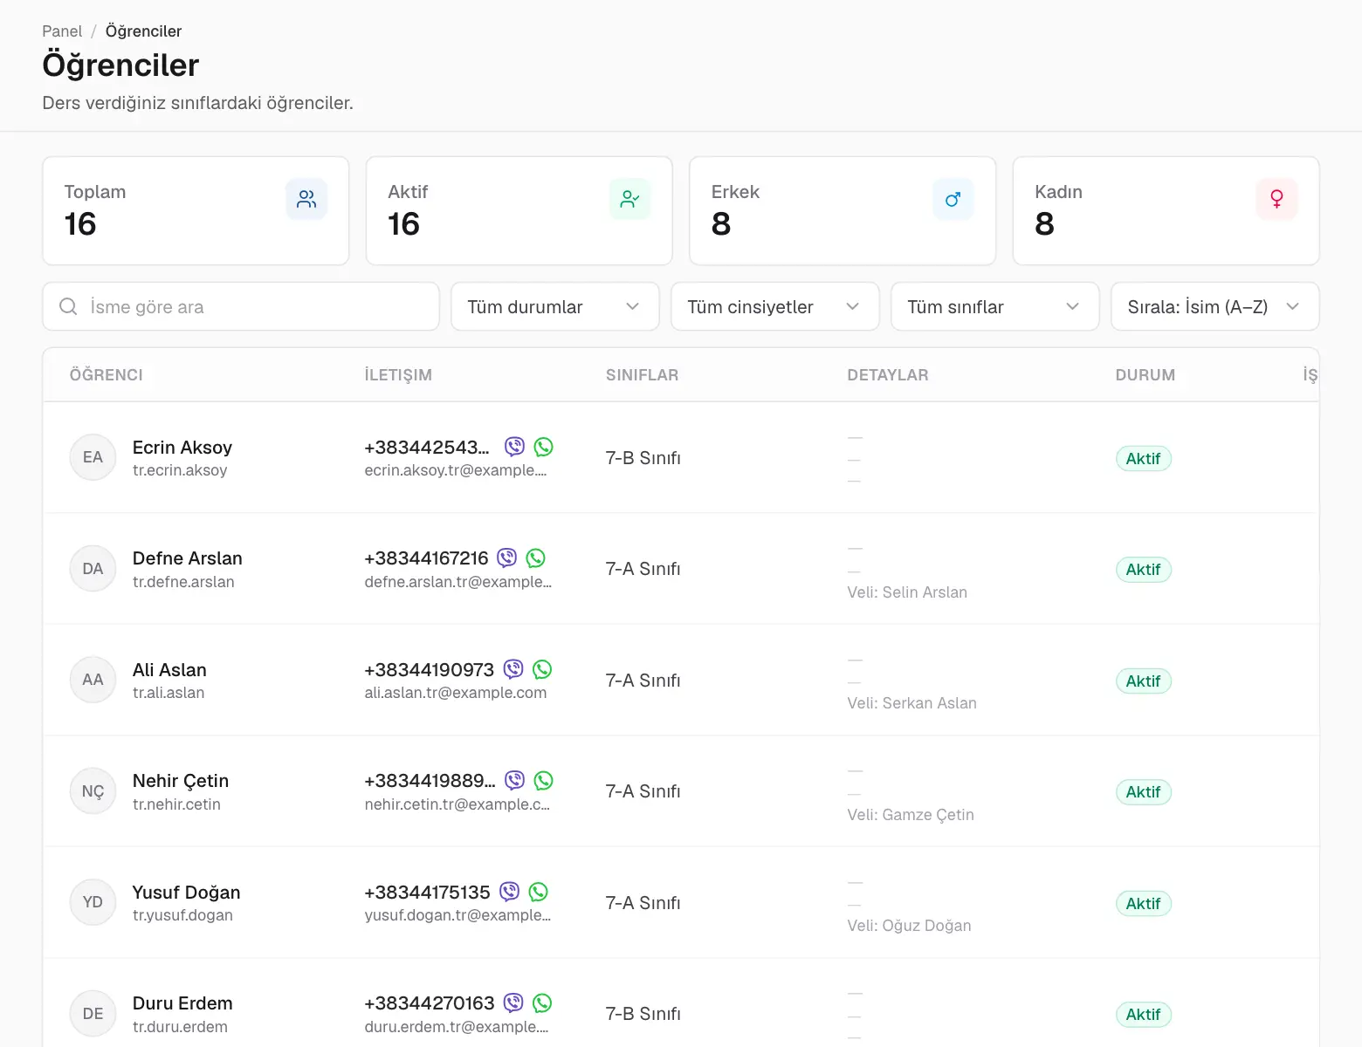
Task: Click the male icon on Erkek card
Action: (x=953, y=199)
